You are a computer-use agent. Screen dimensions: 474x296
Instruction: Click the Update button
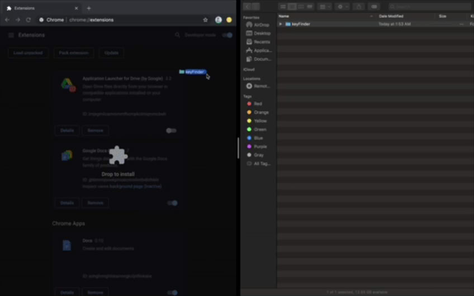click(x=111, y=53)
